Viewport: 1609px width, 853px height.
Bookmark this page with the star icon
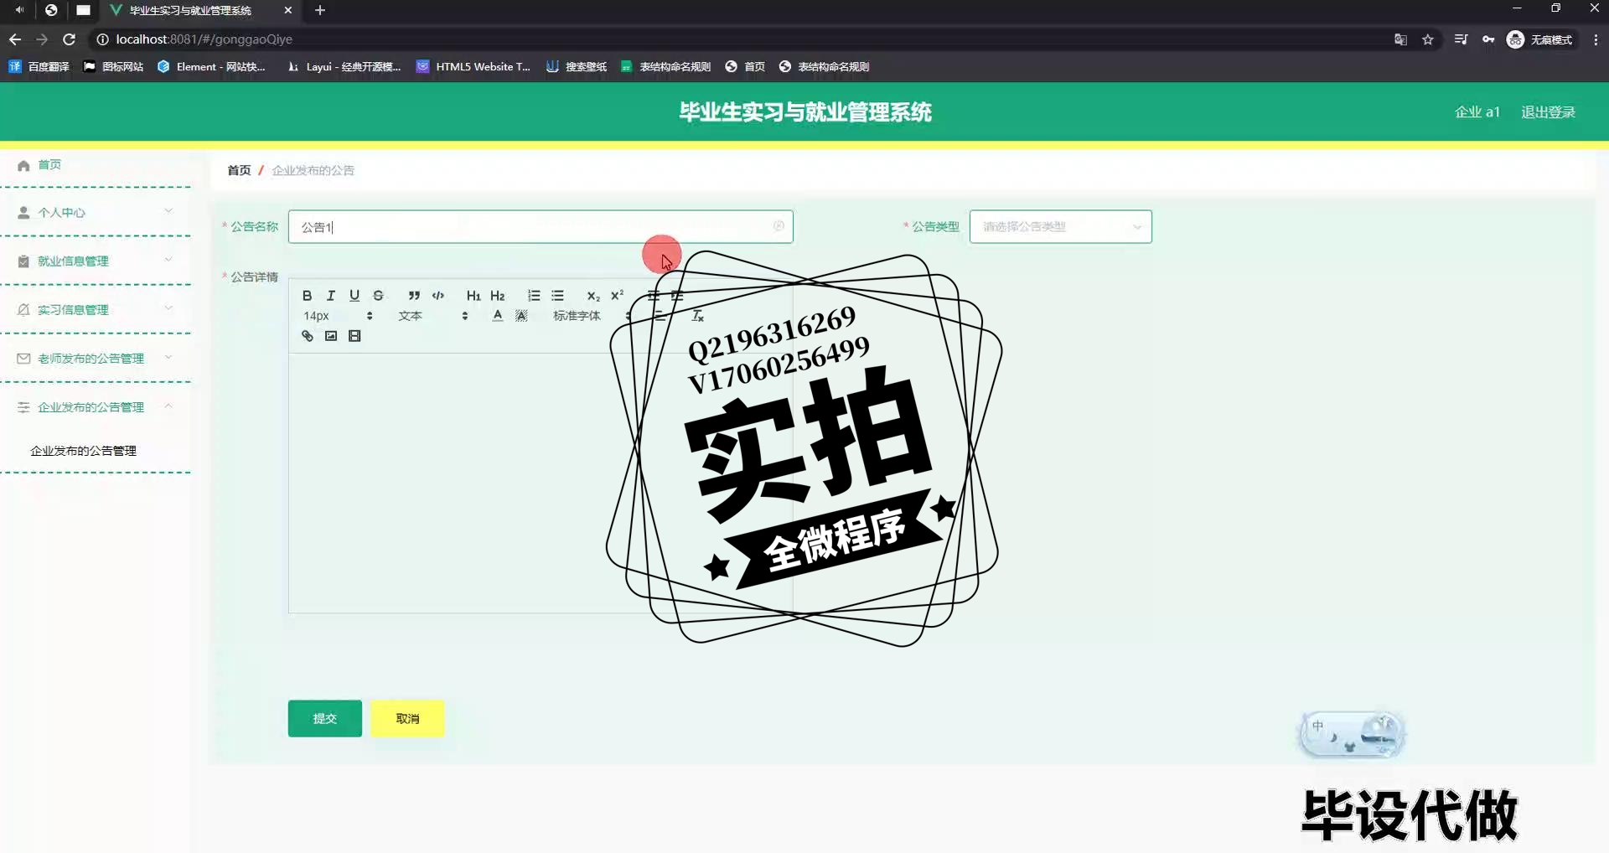(x=1428, y=39)
